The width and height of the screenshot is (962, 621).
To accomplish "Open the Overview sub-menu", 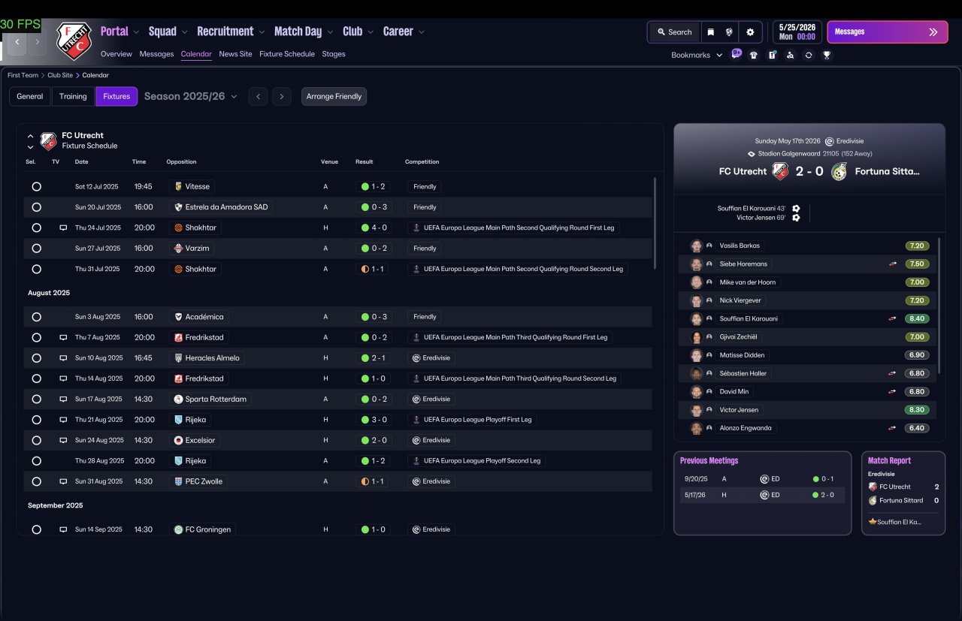I will [x=116, y=54].
